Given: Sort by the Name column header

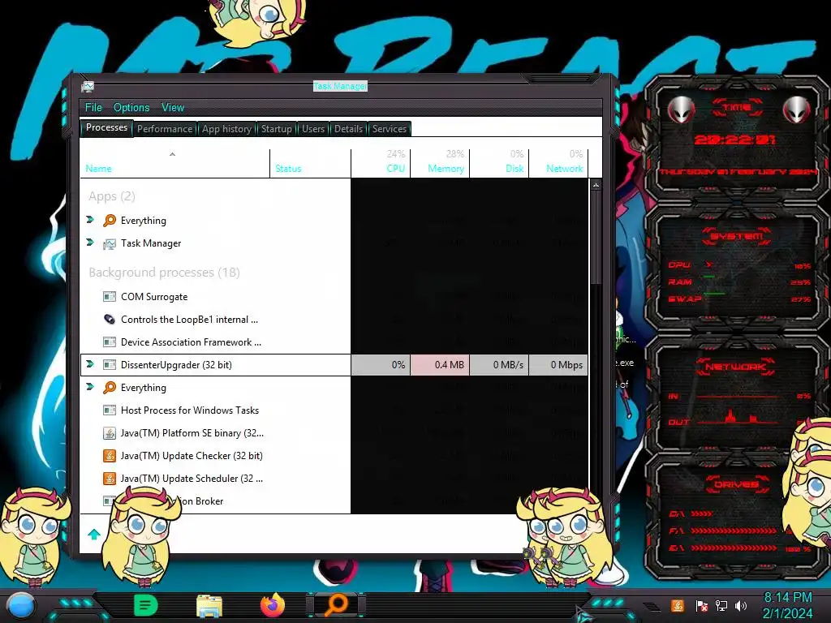Looking at the screenshot, I should click(175, 163).
